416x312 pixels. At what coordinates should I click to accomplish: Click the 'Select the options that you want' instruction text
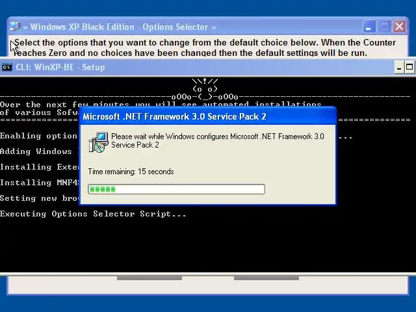[x=205, y=47]
